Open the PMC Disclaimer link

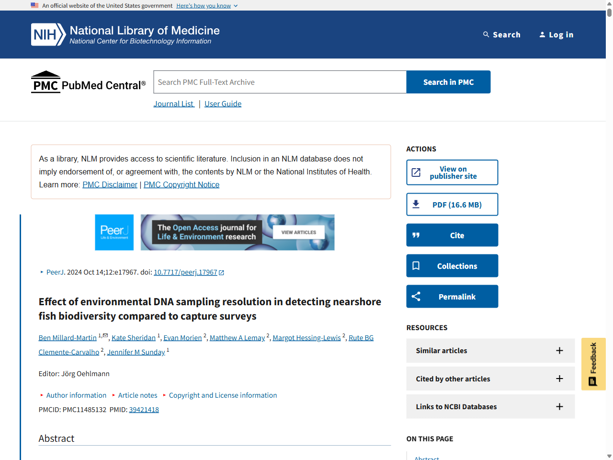coord(110,184)
